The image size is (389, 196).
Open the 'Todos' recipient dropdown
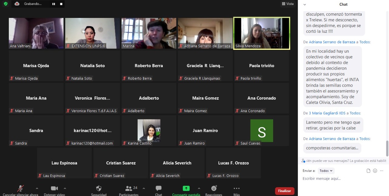click(326, 171)
